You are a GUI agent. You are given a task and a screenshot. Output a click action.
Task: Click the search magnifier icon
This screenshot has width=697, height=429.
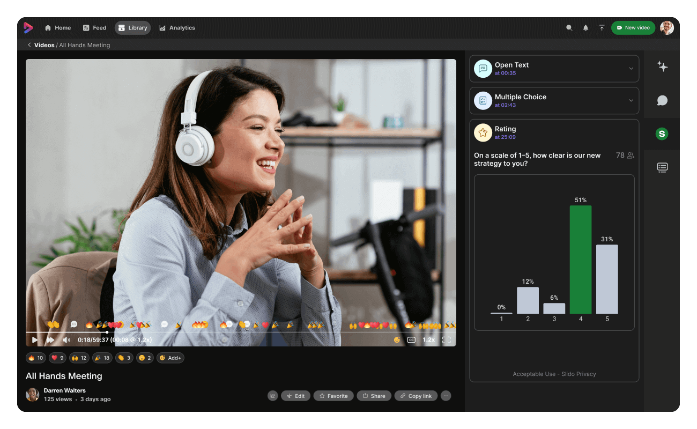tap(569, 28)
